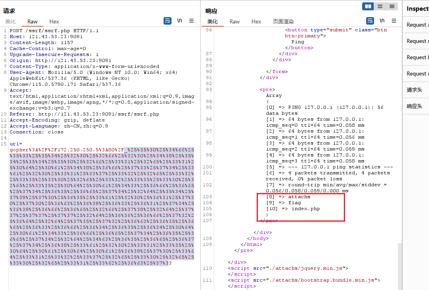Expand the first Inspector row 'Request a'

click(x=415, y=25)
